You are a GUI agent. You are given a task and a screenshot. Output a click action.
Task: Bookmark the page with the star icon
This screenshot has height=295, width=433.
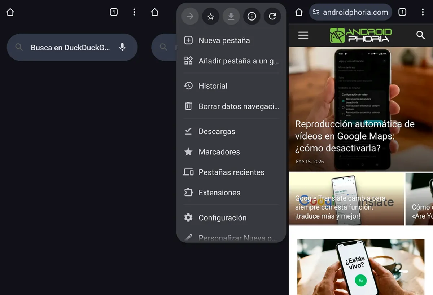point(210,16)
